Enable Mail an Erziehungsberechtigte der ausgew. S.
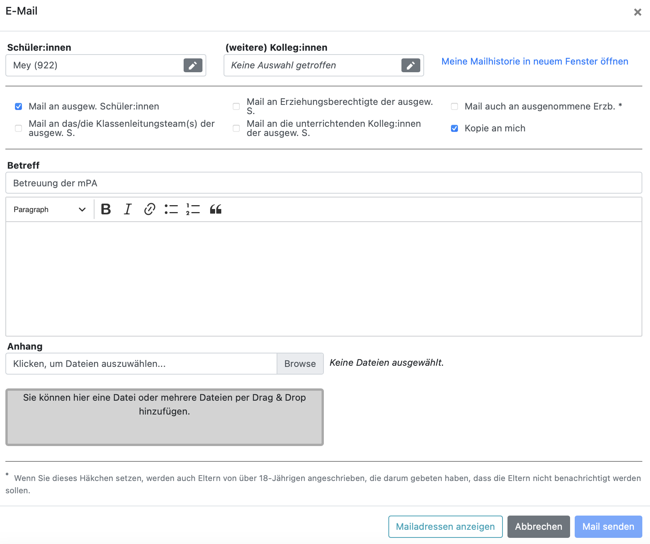 click(236, 106)
